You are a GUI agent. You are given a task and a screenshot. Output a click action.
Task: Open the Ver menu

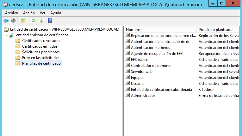43,13
